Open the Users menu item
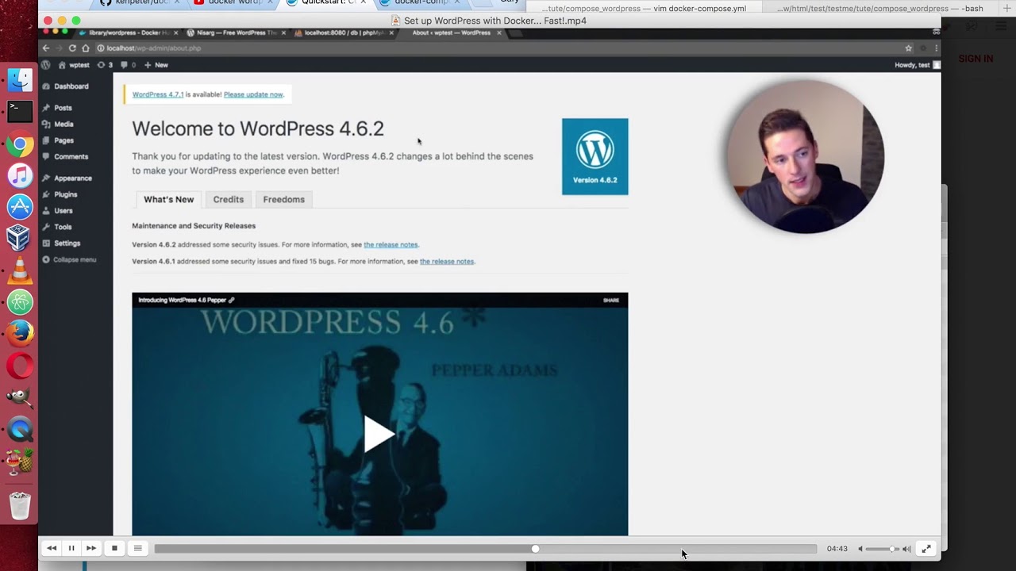Screen dimensions: 1016x571 [58, 211]
